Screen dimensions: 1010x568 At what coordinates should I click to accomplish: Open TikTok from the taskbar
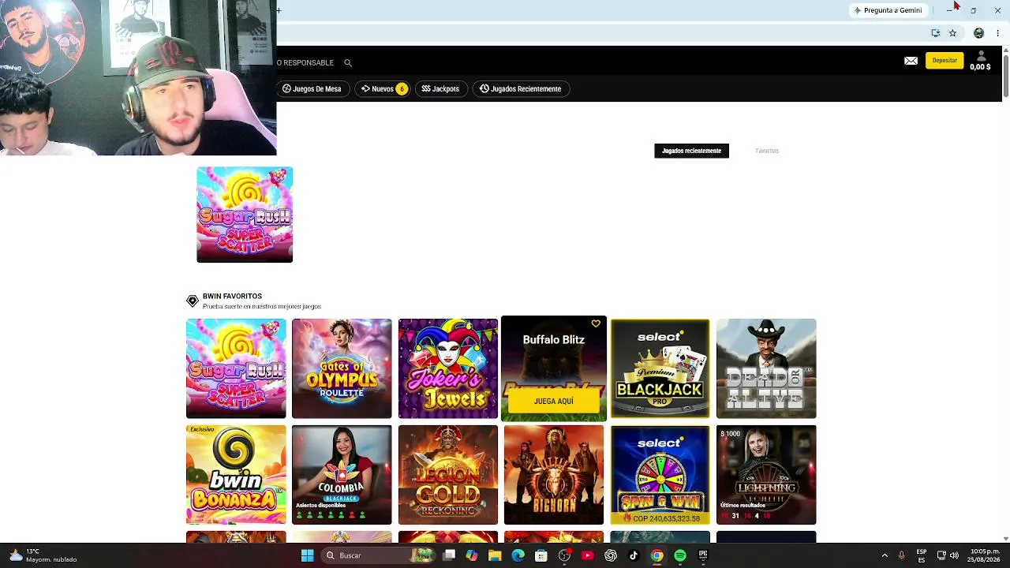click(634, 555)
